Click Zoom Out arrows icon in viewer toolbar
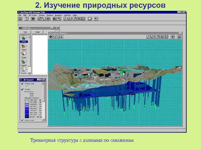Screen dimensions: 201x150 pyautogui.click(x=166, y=37)
